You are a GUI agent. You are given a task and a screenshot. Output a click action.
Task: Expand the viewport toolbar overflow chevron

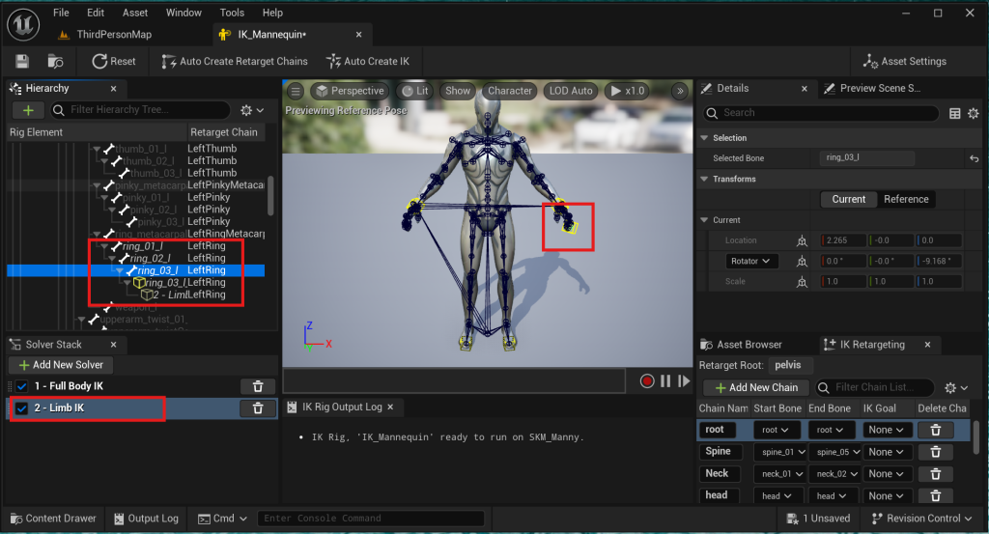click(680, 91)
